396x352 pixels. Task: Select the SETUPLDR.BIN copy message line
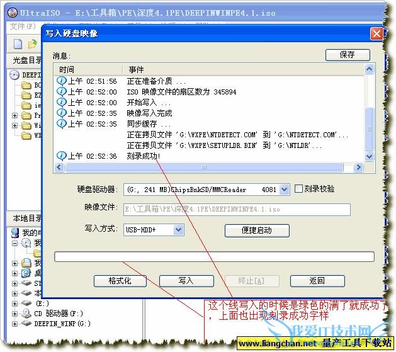[224, 145]
